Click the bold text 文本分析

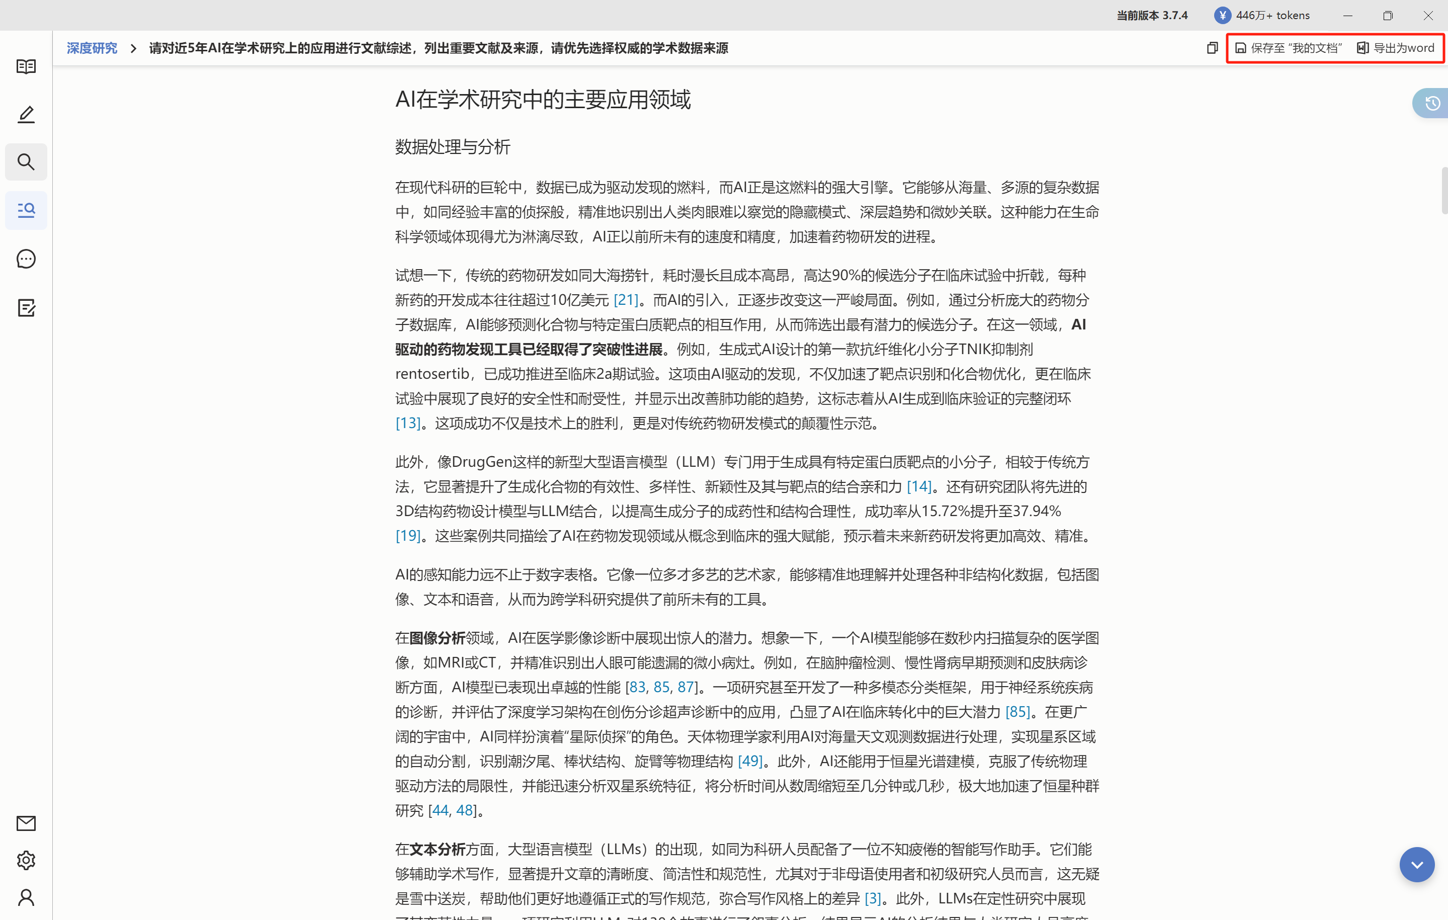pos(437,849)
